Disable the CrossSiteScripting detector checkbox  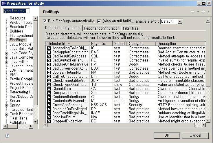point(49,105)
